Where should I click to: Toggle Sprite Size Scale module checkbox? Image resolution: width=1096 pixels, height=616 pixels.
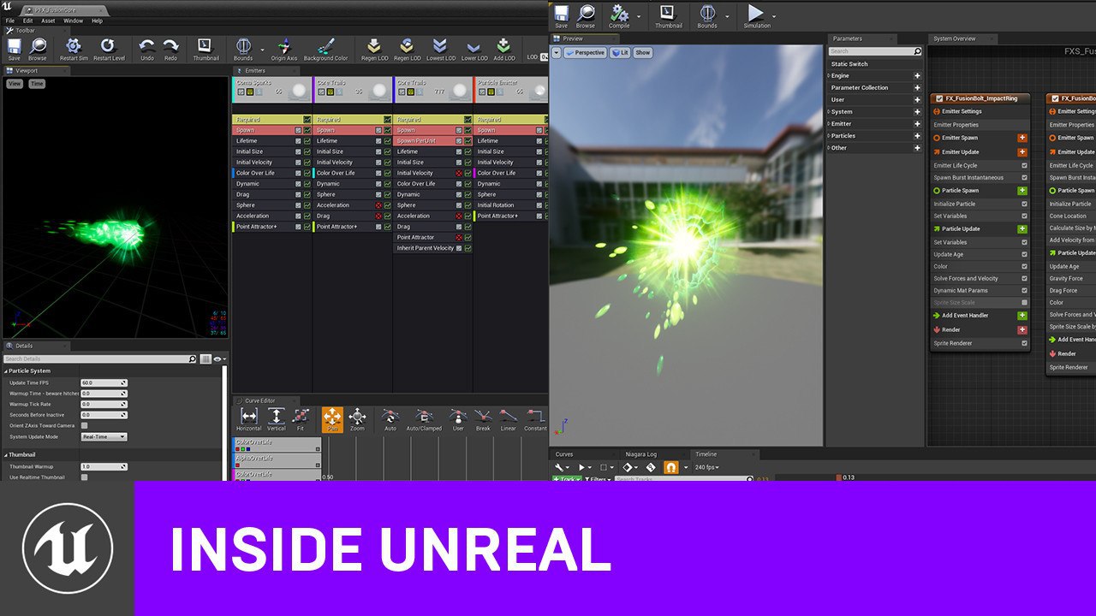[x=1024, y=302]
